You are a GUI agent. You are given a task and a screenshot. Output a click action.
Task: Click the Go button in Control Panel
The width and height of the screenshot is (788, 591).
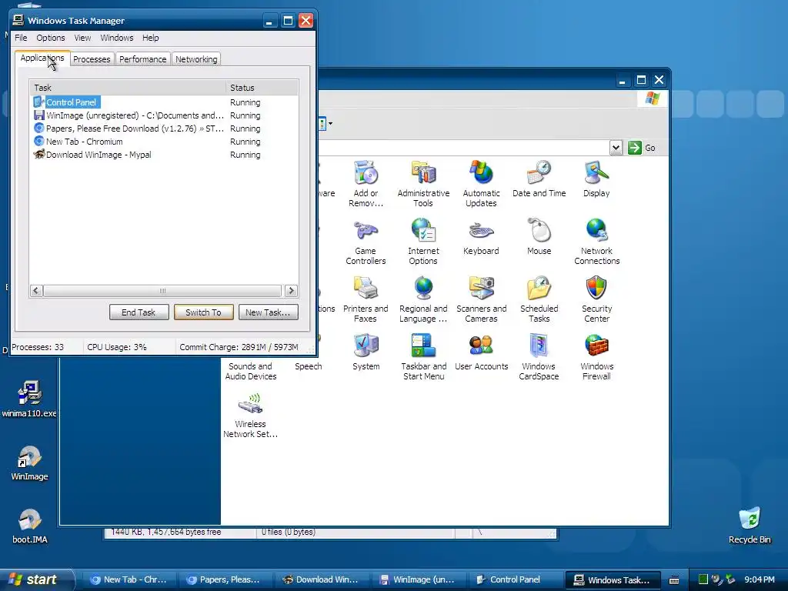click(x=643, y=148)
